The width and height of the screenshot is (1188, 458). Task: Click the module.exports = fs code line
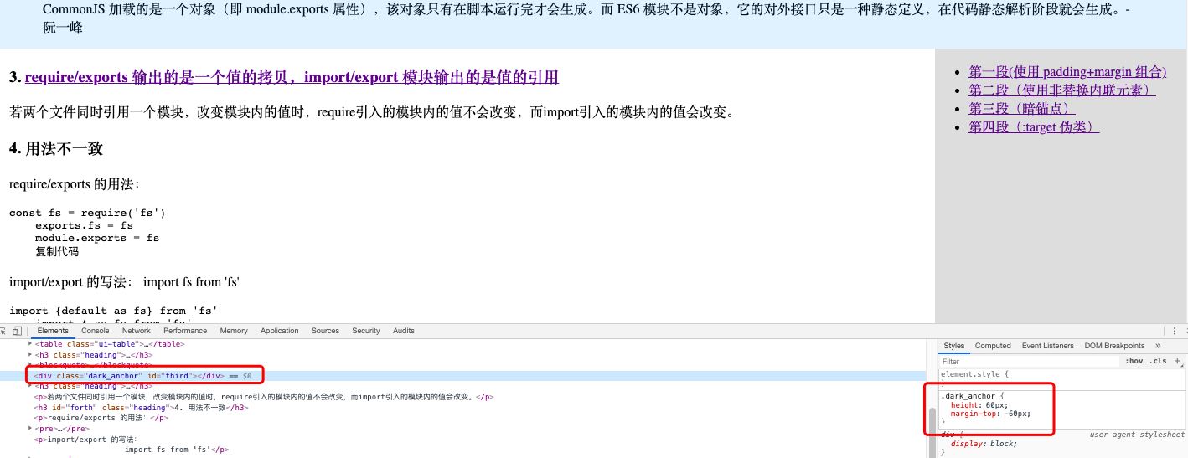(x=97, y=238)
